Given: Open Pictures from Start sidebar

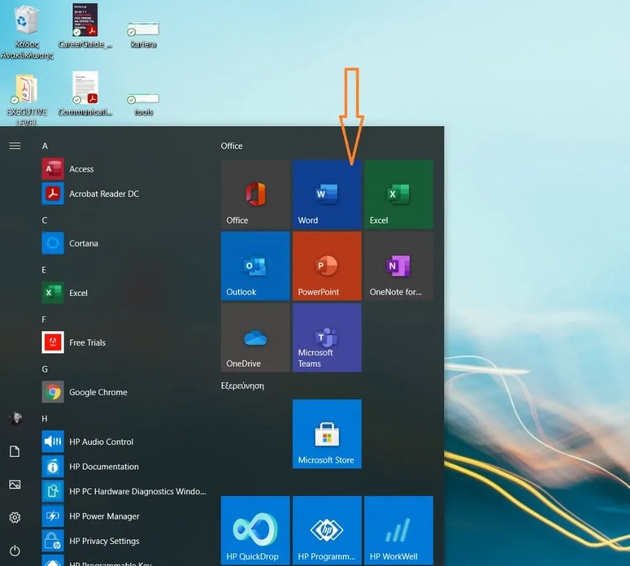Looking at the screenshot, I should click(x=15, y=485).
